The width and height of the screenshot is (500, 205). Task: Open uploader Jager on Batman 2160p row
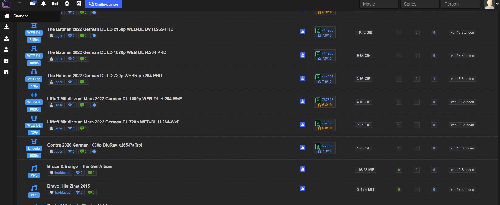coord(56,36)
